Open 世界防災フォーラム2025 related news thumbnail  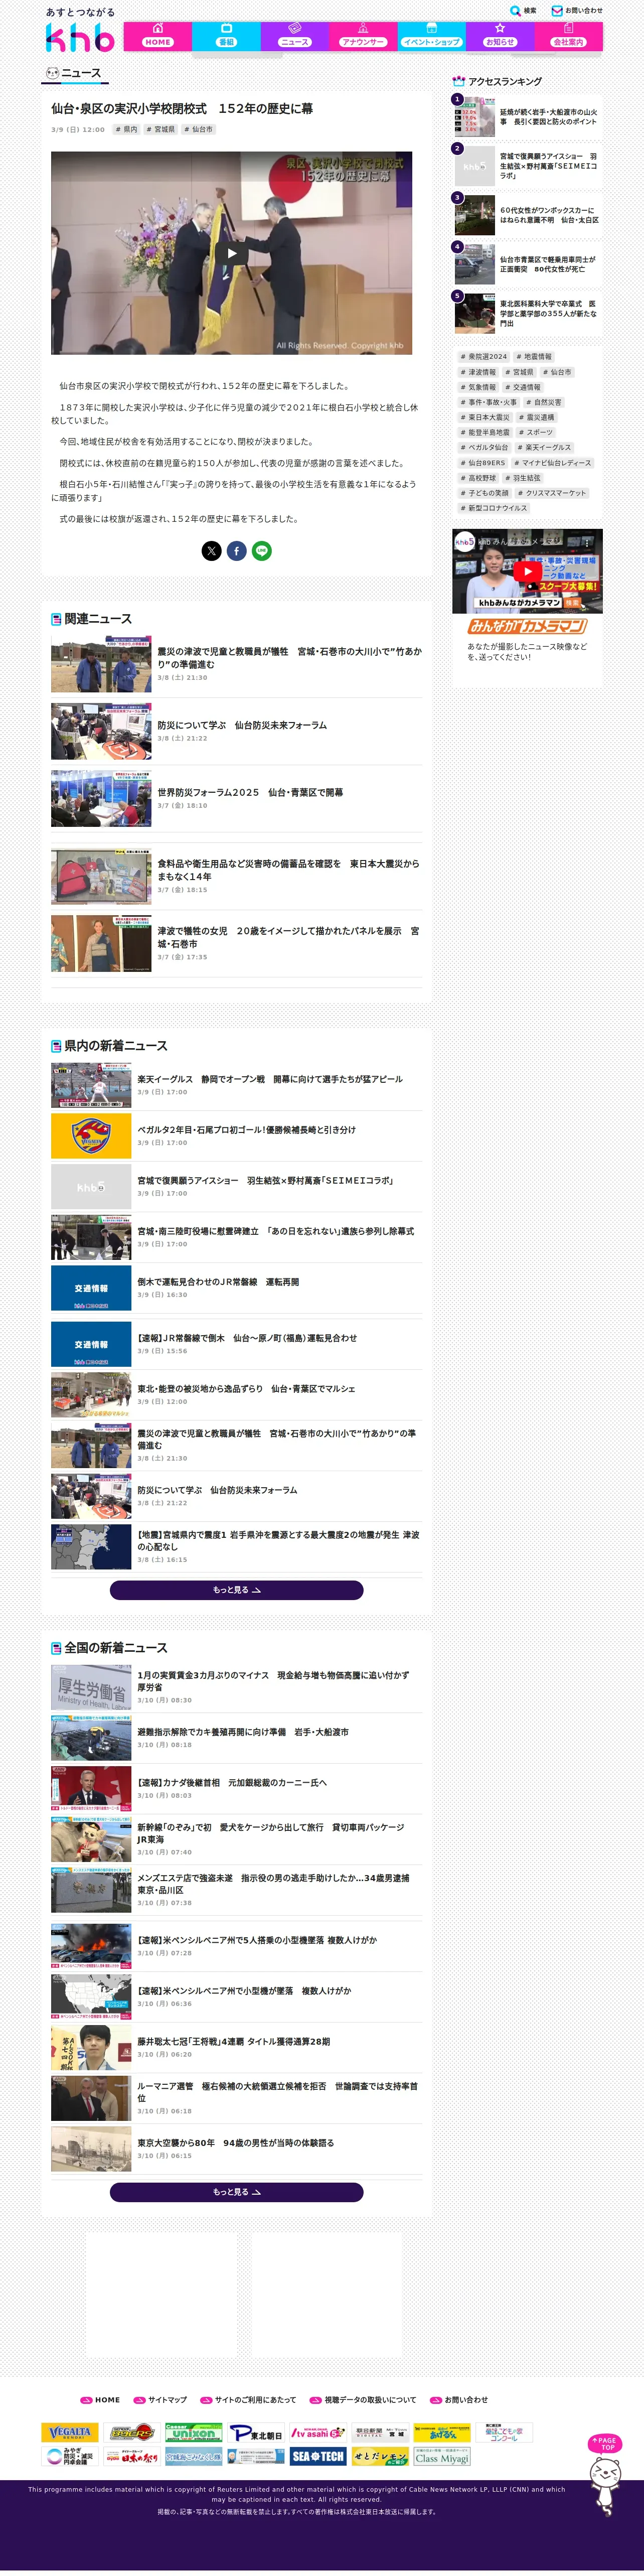pos(101,798)
